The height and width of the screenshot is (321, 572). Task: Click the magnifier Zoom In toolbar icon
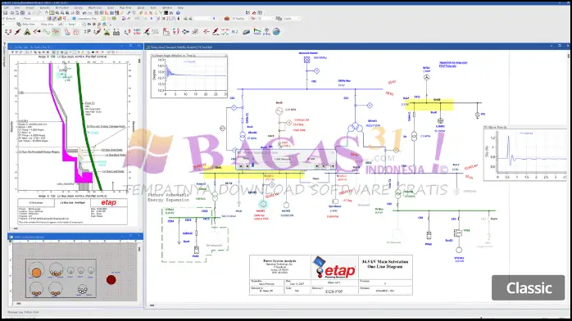(57, 13)
